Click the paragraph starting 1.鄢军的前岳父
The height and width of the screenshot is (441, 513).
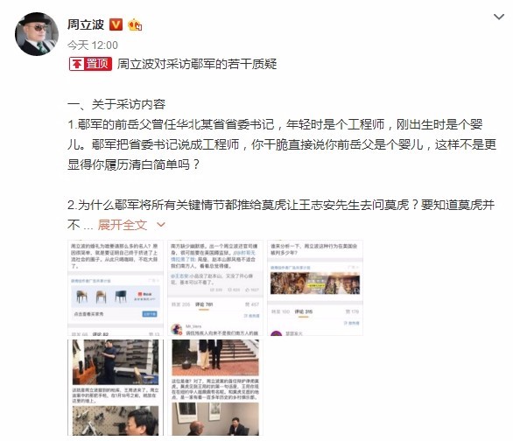click(282, 144)
